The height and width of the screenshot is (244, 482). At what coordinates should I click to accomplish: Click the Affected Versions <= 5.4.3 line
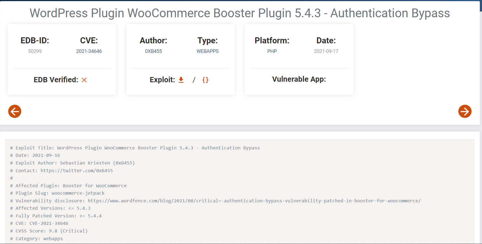[x=50, y=208]
